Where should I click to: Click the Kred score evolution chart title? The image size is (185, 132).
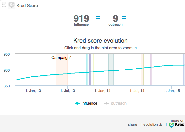click(x=100, y=41)
